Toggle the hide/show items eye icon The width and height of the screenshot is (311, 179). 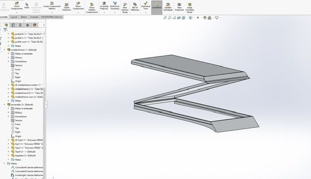point(198,18)
